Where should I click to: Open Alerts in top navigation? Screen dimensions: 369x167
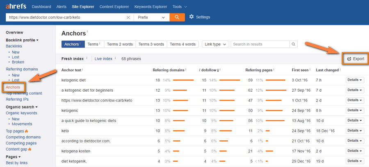click(x=61, y=7)
